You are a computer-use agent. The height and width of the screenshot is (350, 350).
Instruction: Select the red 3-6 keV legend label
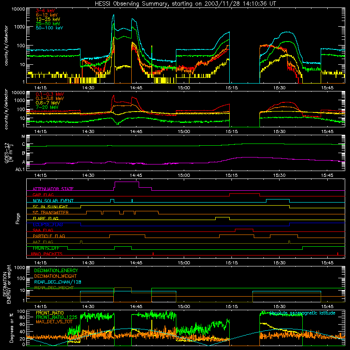pyautogui.click(x=45, y=10)
